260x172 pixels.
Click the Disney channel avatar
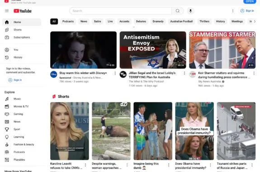[x=54, y=74]
